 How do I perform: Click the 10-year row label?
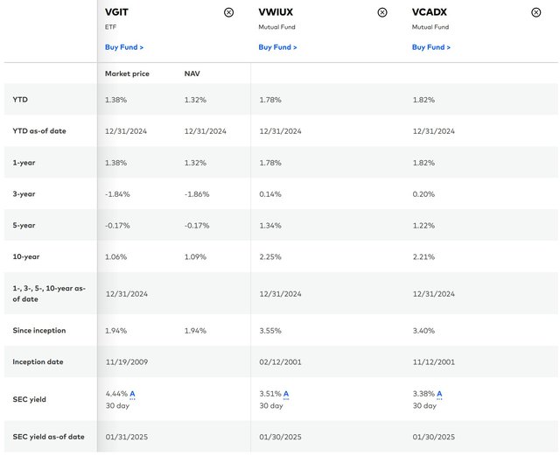coord(27,257)
